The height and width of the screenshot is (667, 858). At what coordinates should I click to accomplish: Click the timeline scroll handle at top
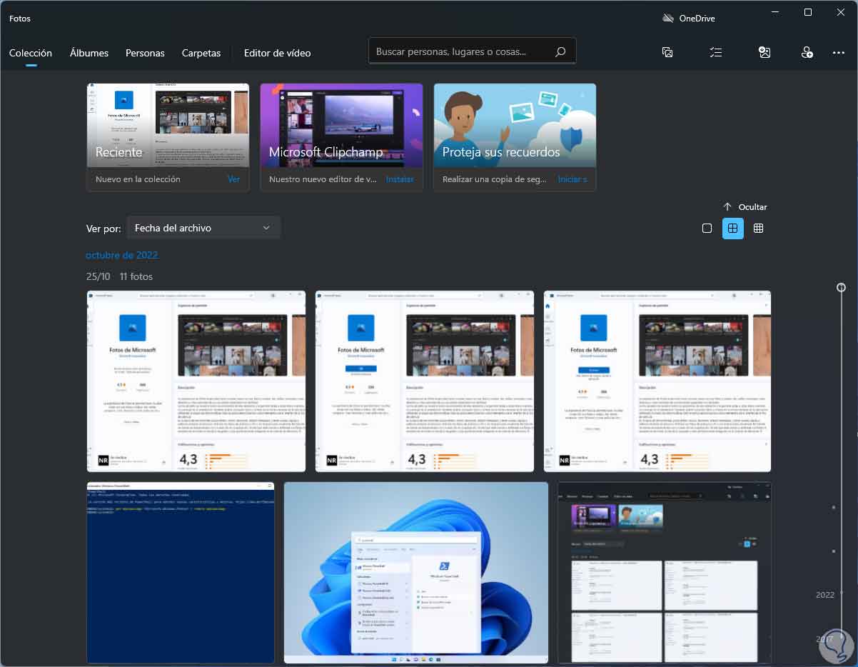[x=842, y=287]
